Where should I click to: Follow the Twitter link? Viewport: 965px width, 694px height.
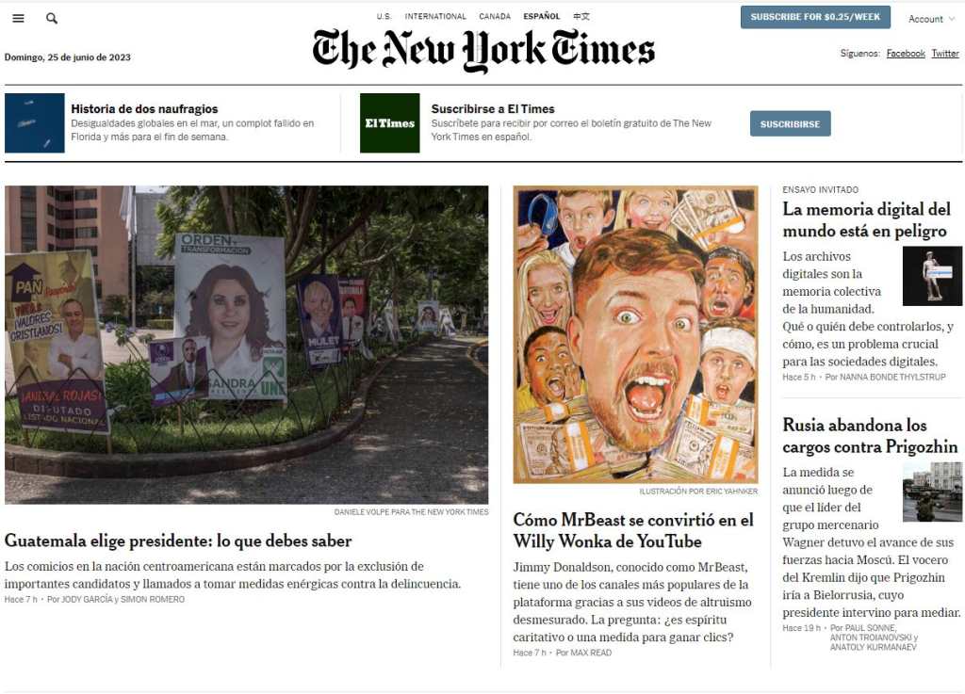coord(944,54)
